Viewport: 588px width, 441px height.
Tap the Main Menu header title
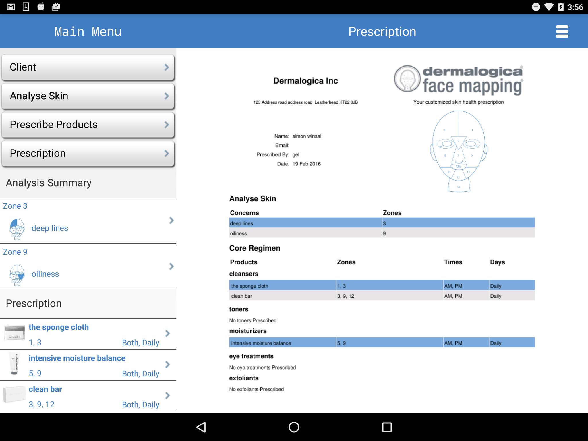click(x=88, y=32)
